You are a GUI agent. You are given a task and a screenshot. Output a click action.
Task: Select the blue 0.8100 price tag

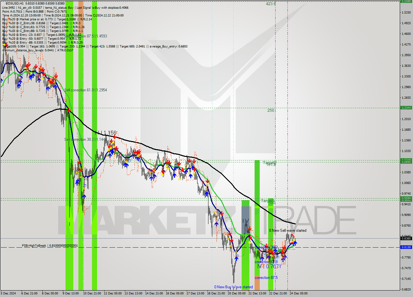[406, 247]
